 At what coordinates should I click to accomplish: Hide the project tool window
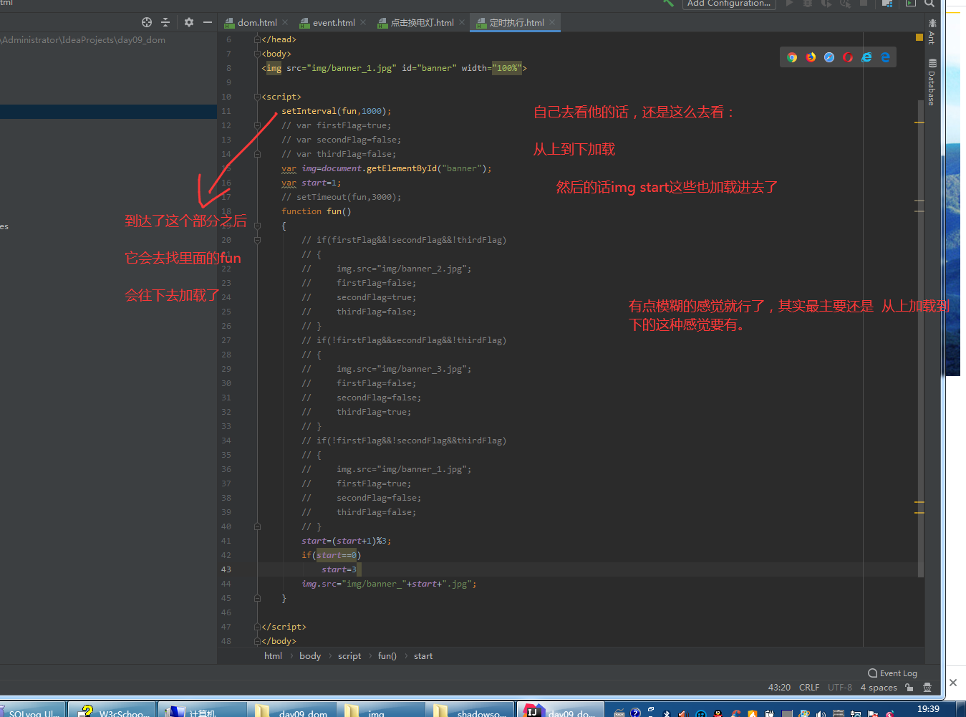tap(208, 22)
